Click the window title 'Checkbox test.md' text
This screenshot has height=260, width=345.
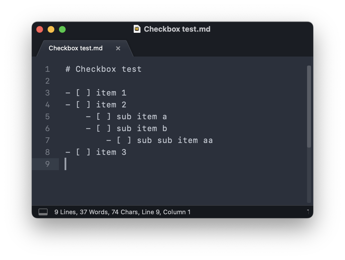coord(177,29)
